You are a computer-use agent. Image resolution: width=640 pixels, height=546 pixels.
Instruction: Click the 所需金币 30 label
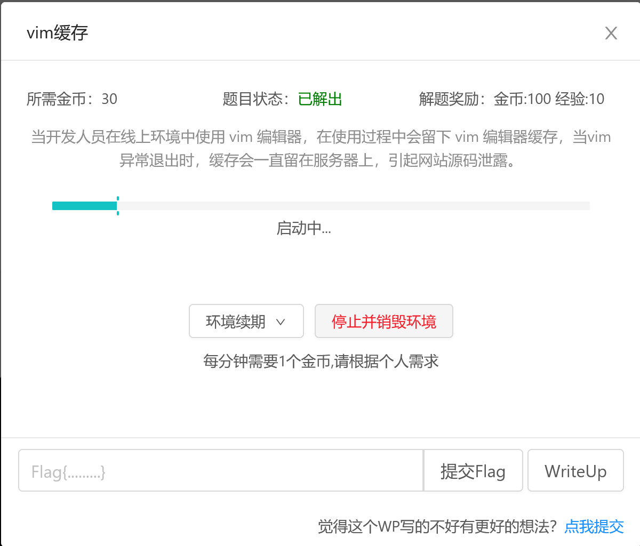pos(72,99)
